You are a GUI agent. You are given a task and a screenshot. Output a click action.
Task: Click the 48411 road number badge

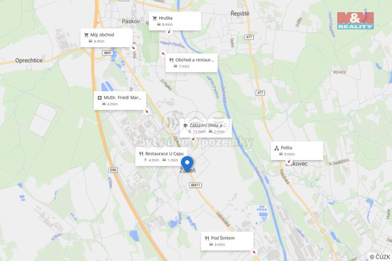coord(195,185)
